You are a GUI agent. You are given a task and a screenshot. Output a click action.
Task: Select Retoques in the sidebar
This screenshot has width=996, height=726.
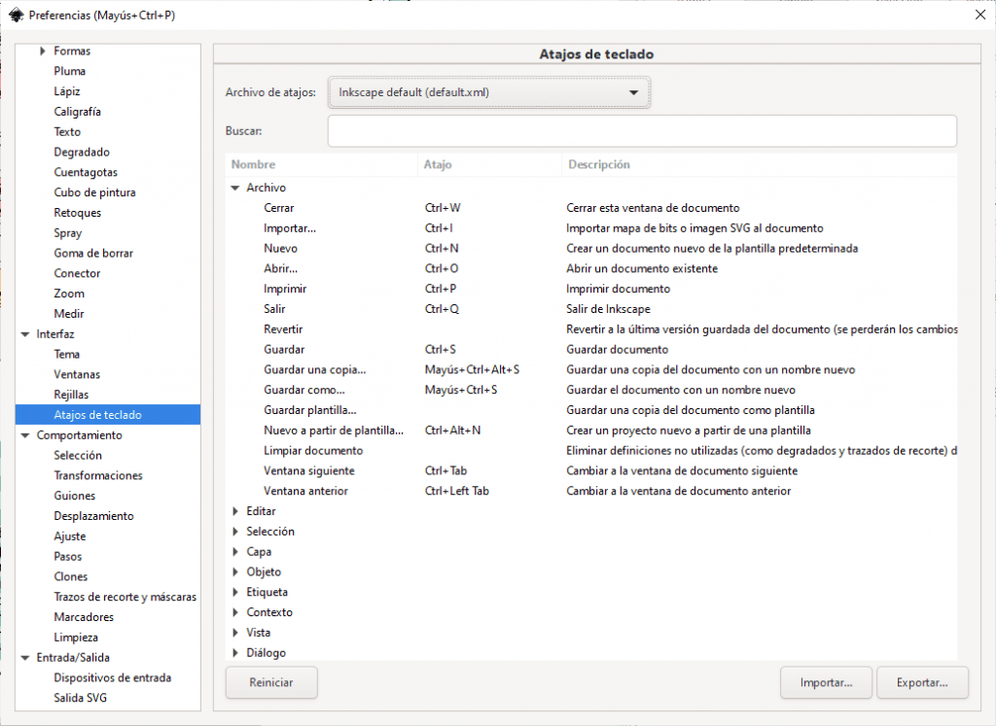(x=78, y=213)
